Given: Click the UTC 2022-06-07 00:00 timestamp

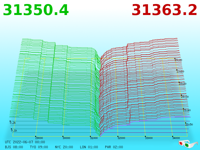Looking at the screenshot, I should [25, 142].
